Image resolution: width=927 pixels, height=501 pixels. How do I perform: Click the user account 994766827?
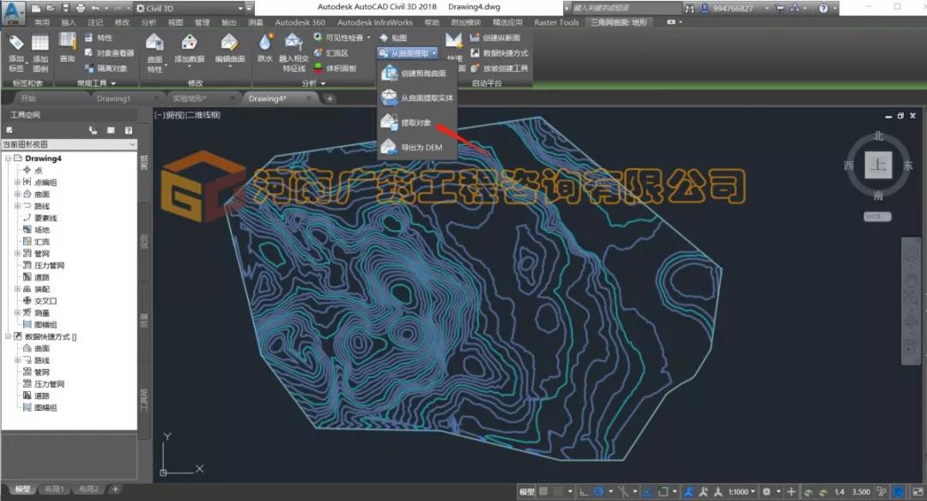click(732, 9)
